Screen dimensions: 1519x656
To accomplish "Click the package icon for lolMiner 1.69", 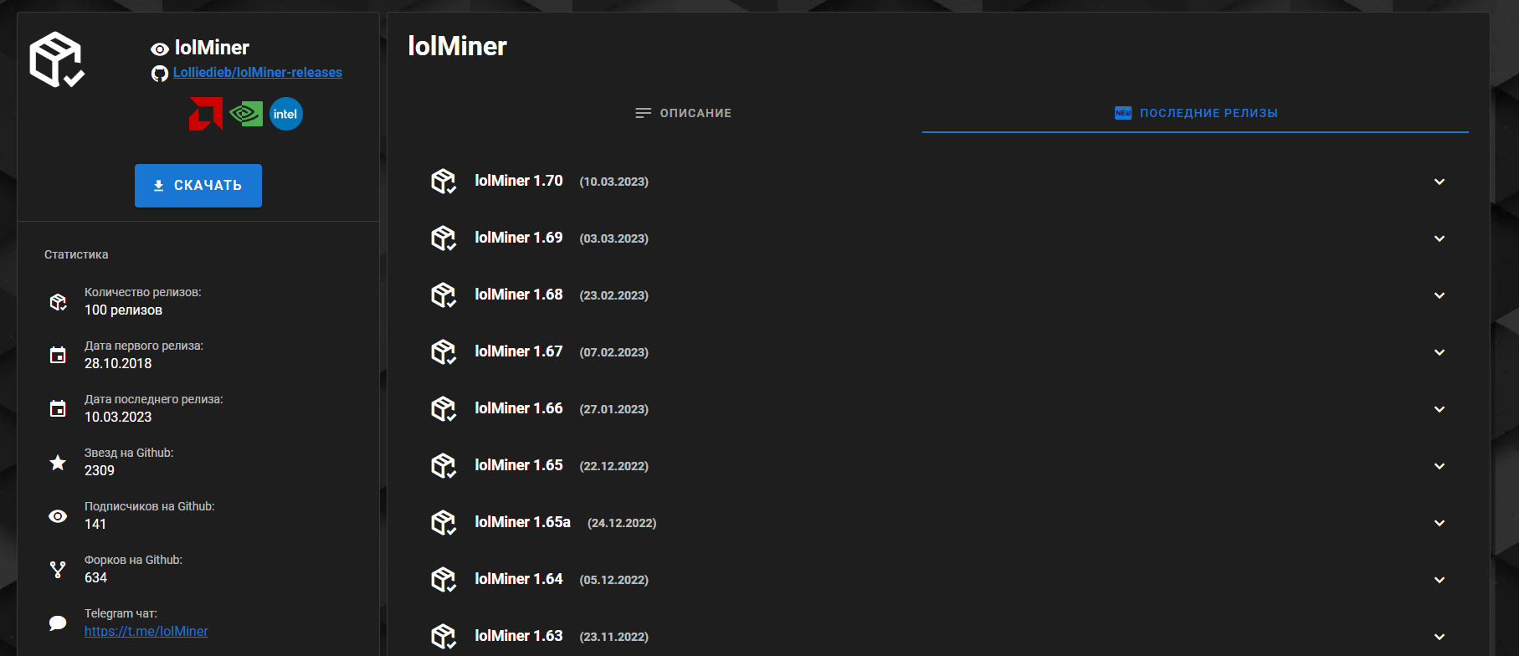I will [x=444, y=238].
